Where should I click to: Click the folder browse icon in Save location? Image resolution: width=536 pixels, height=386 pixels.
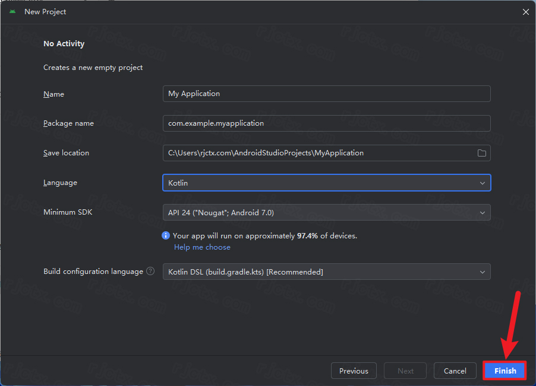(x=482, y=153)
